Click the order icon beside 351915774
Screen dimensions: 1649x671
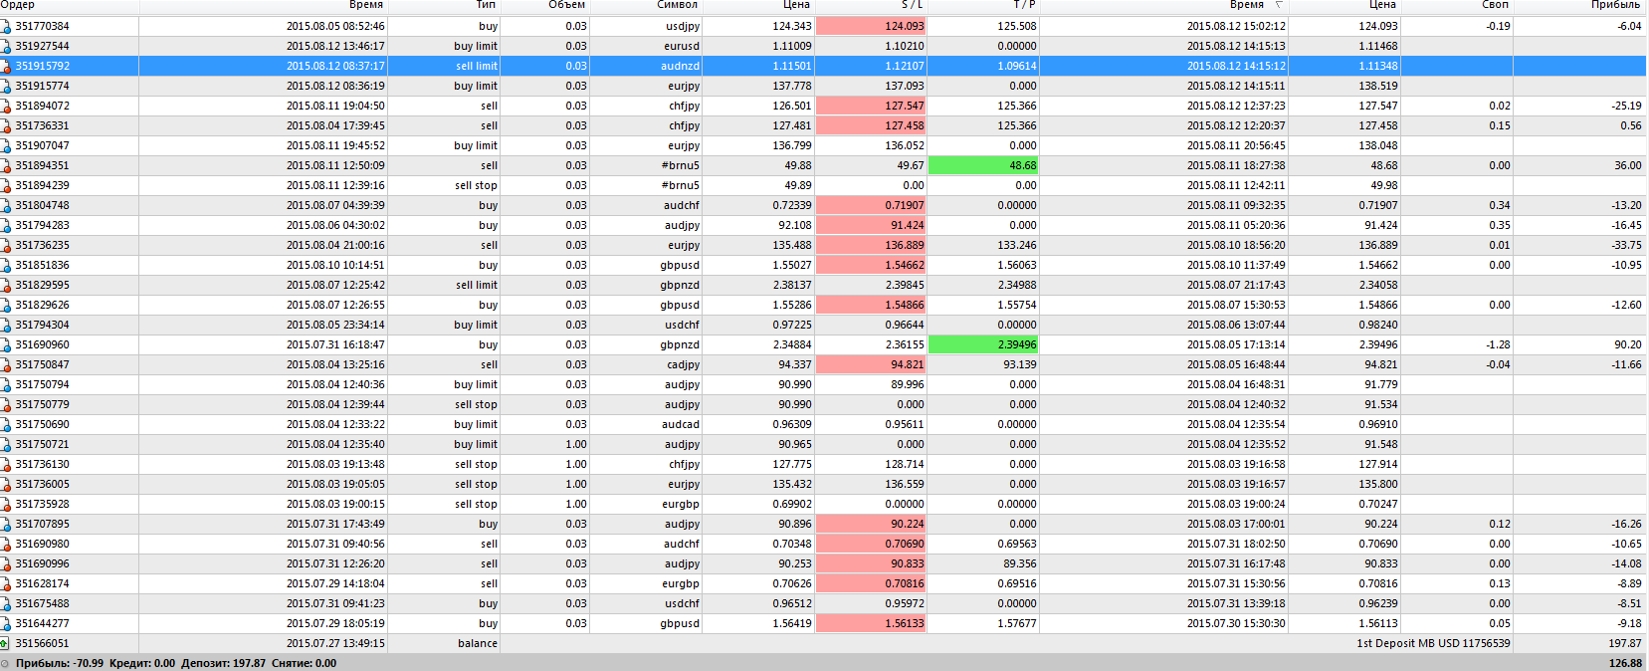6,86
